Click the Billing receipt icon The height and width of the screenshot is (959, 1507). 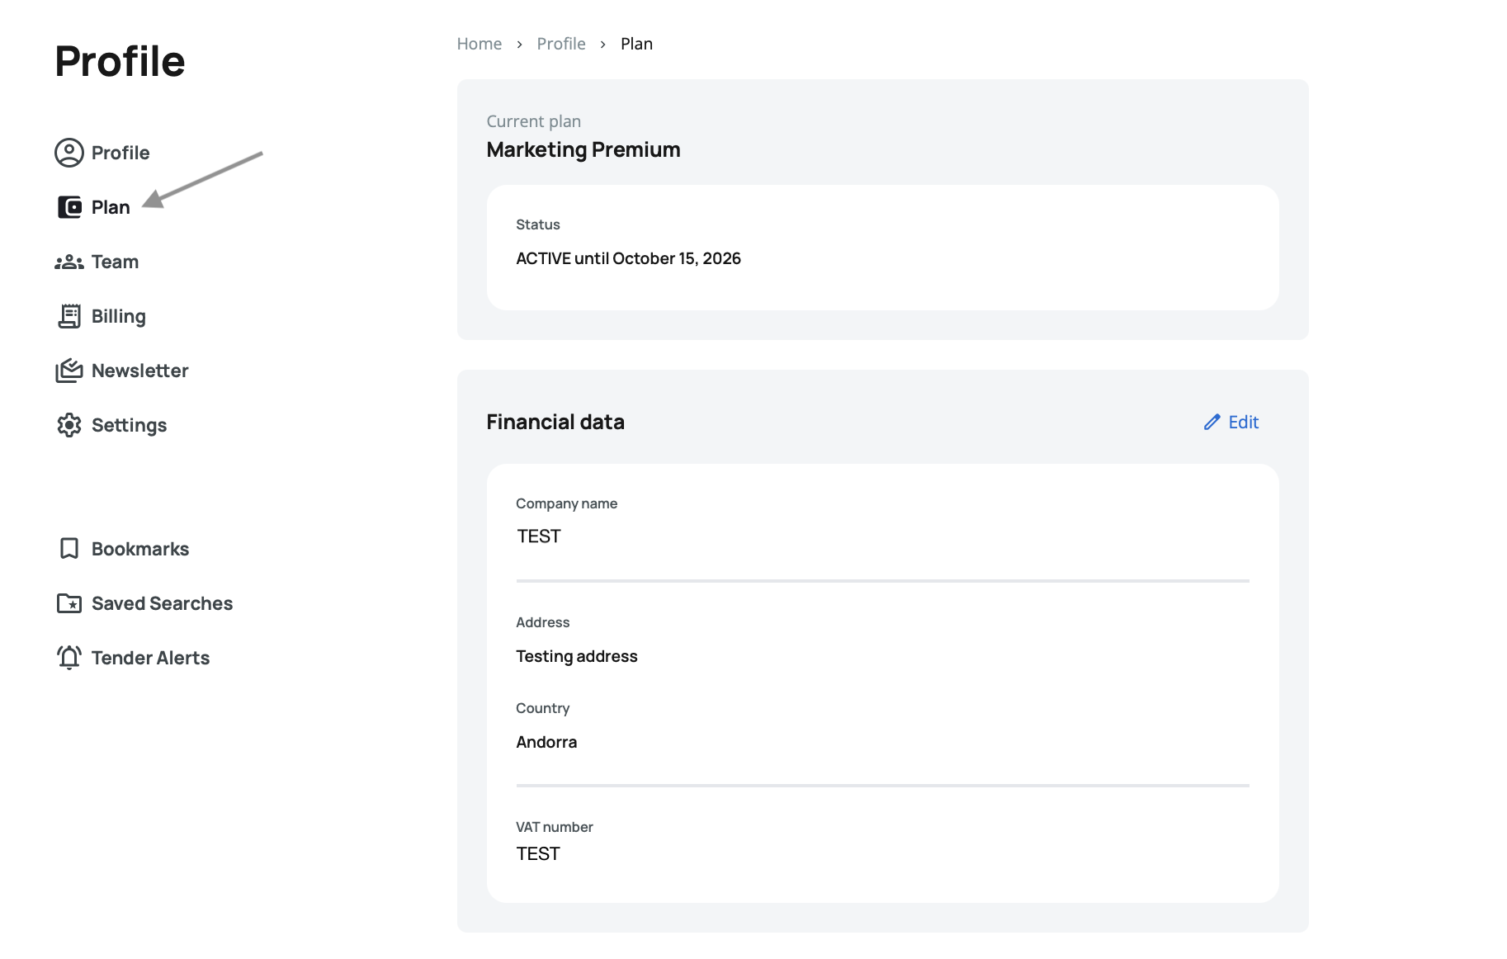tap(69, 316)
